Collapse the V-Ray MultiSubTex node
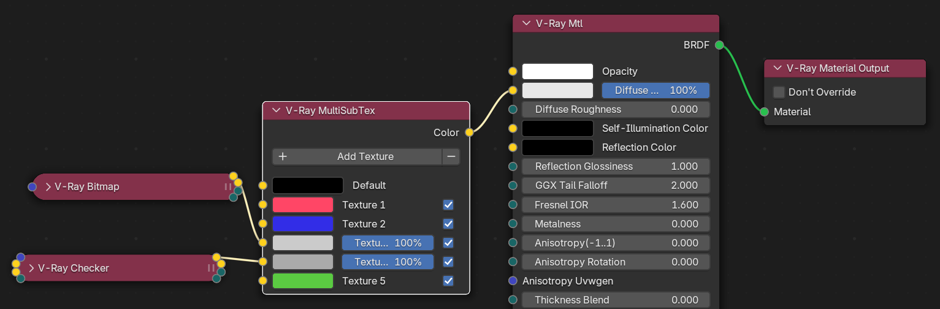Image resolution: width=940 pixels, height=309 pixels. pyautogui.click(x=275, y=111)
